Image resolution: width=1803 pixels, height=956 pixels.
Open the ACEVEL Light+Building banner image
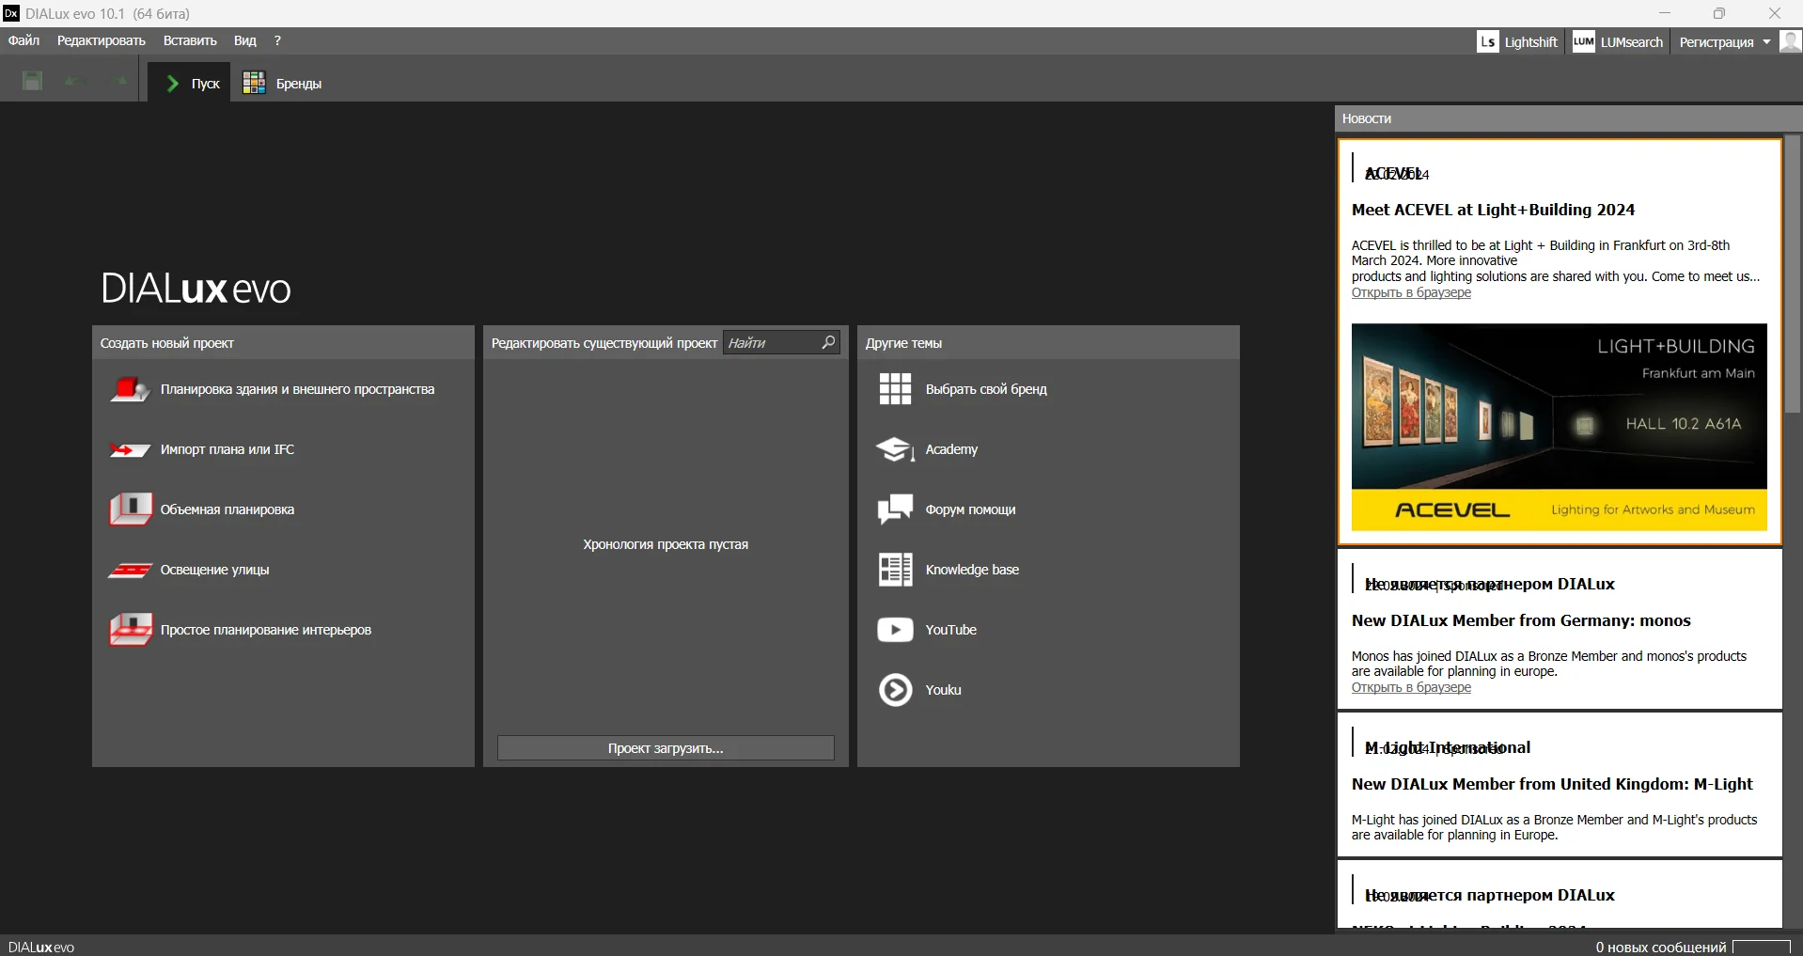click(1559, 427)
